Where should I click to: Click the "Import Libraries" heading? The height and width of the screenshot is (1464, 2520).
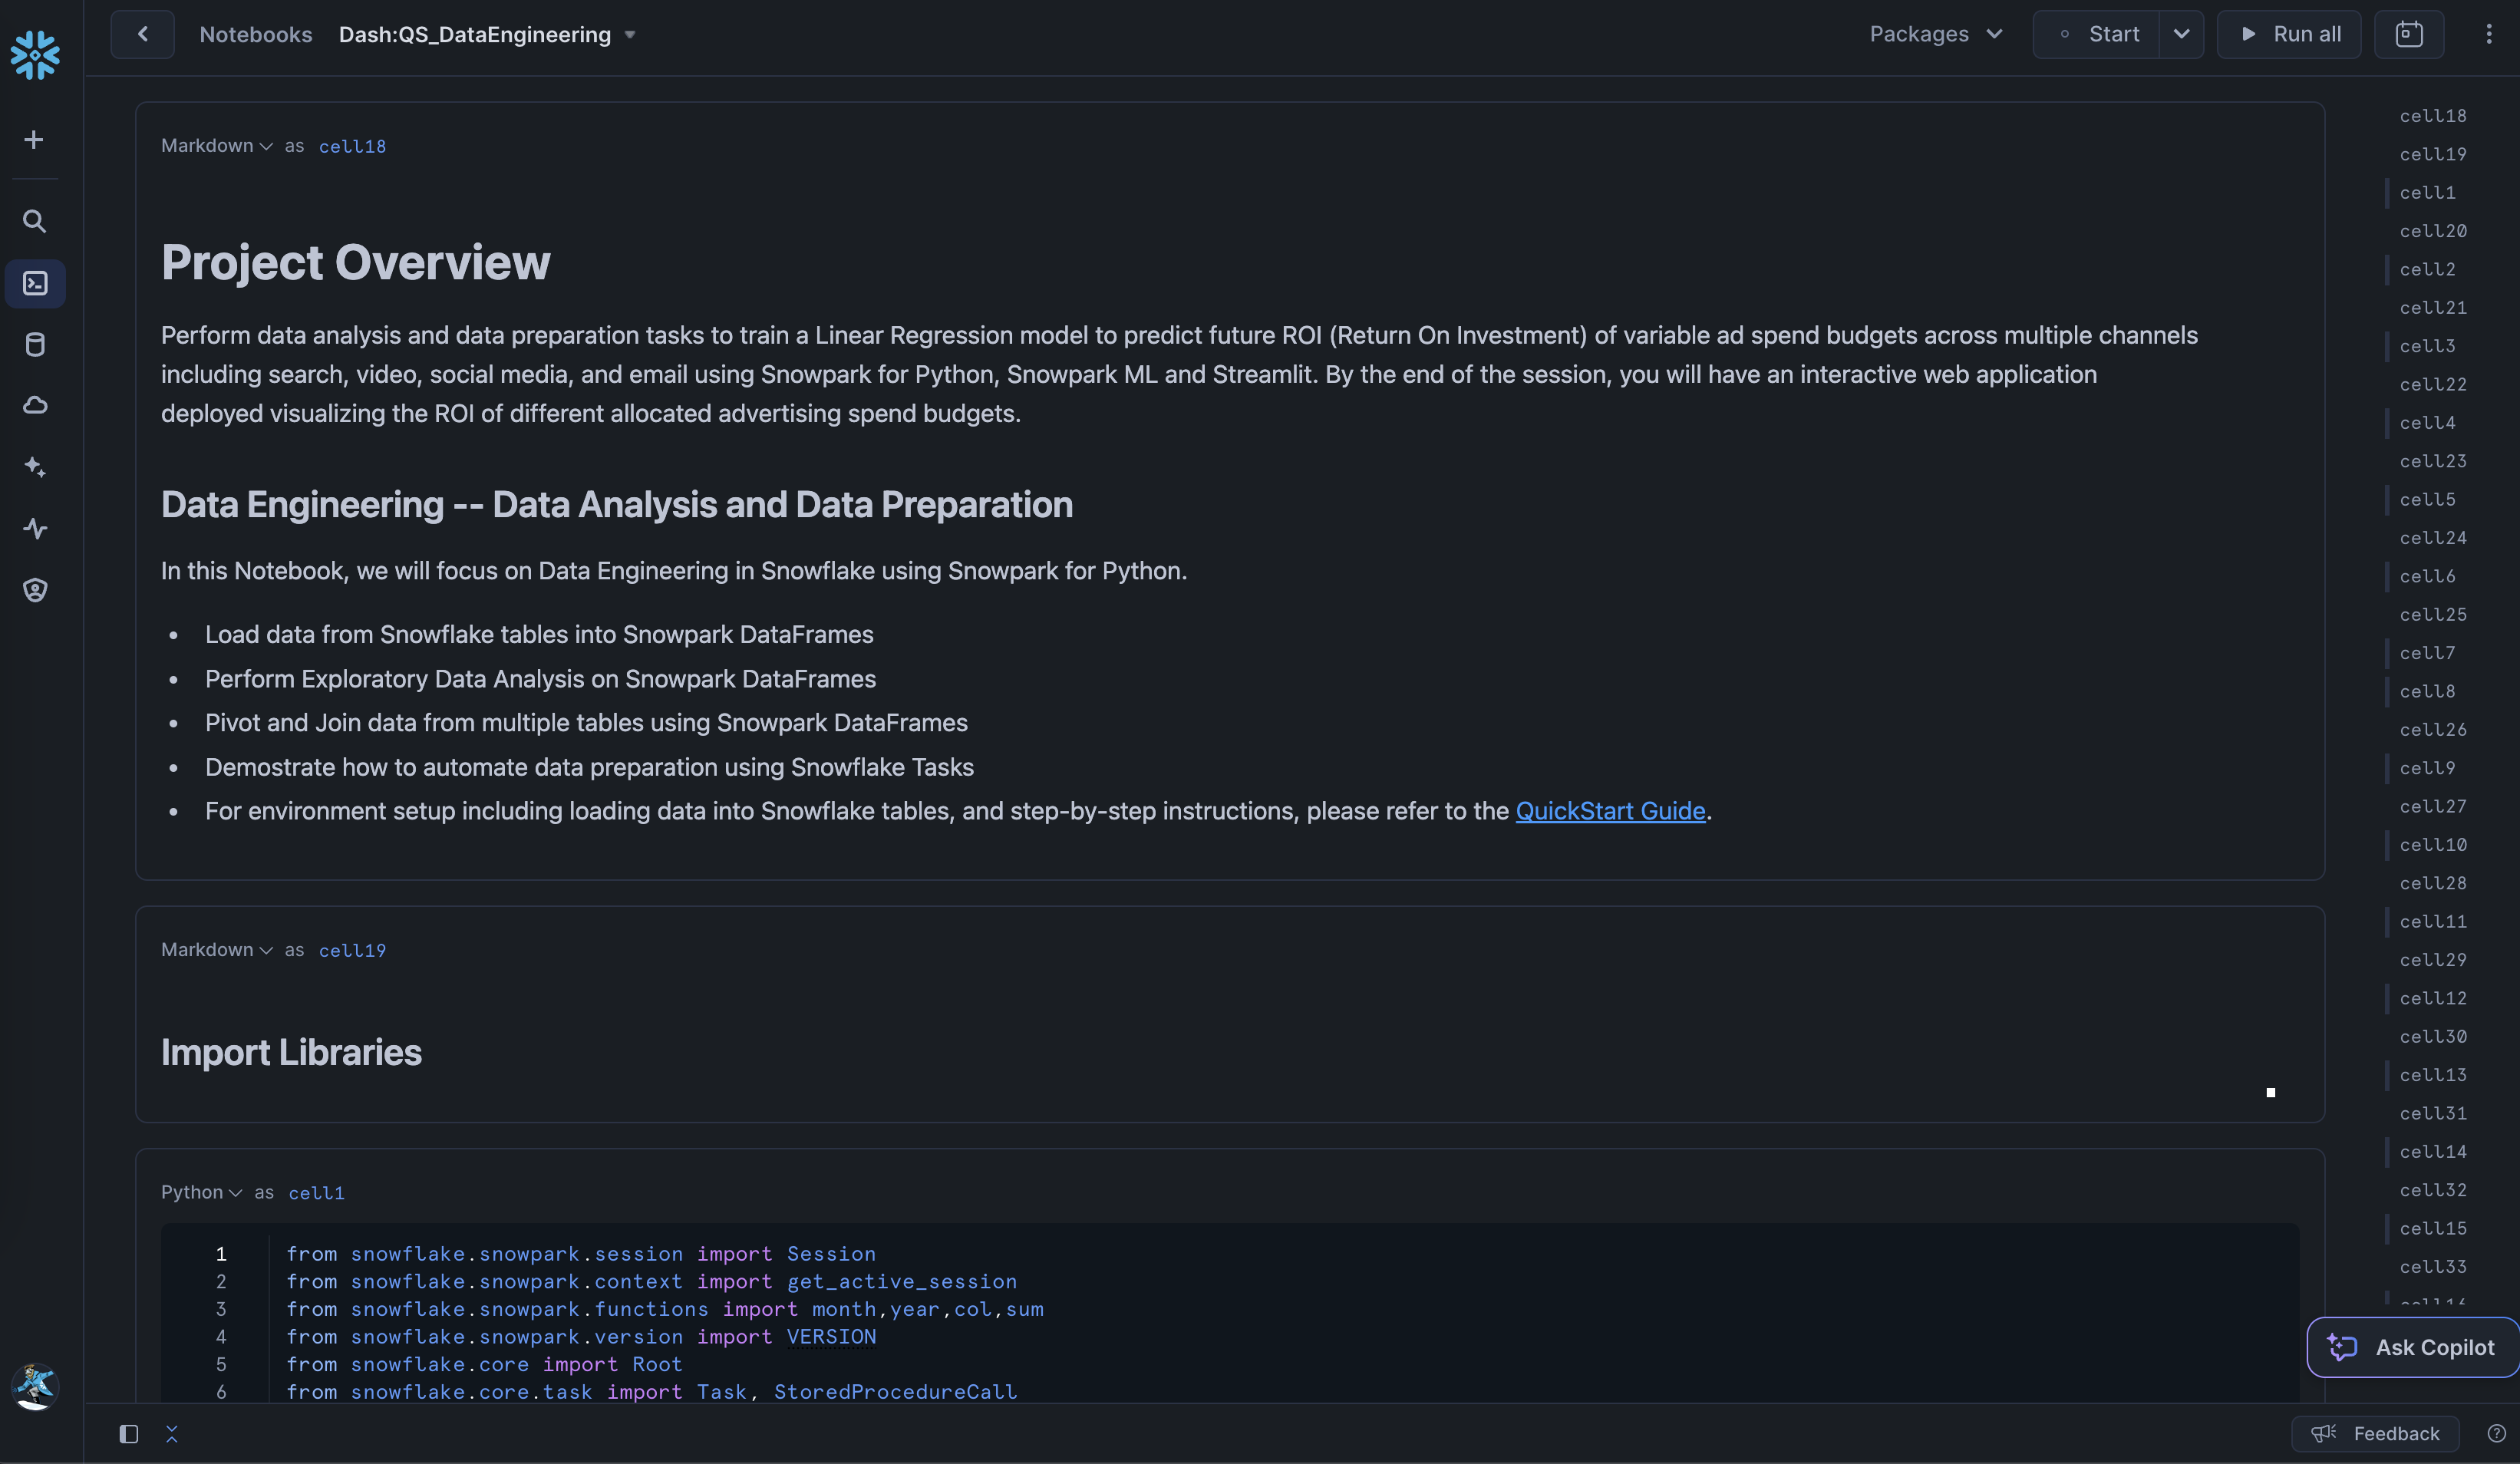pos(291,1052)
